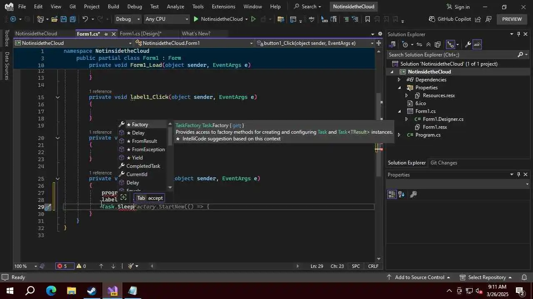Viewport: 533px width, 299px height.
Task: Expand the Program.cs node
Action: coord(399,135)
